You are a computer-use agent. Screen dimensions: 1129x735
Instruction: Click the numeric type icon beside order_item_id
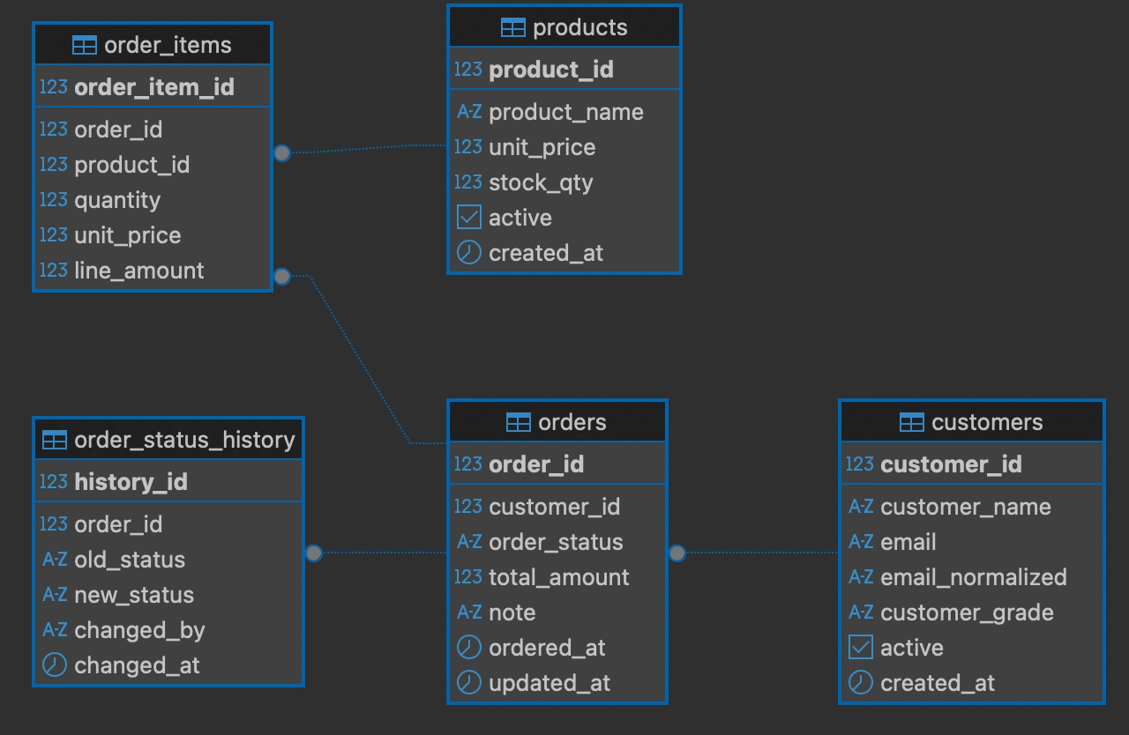pyautogui.click(x=54, y=86)
